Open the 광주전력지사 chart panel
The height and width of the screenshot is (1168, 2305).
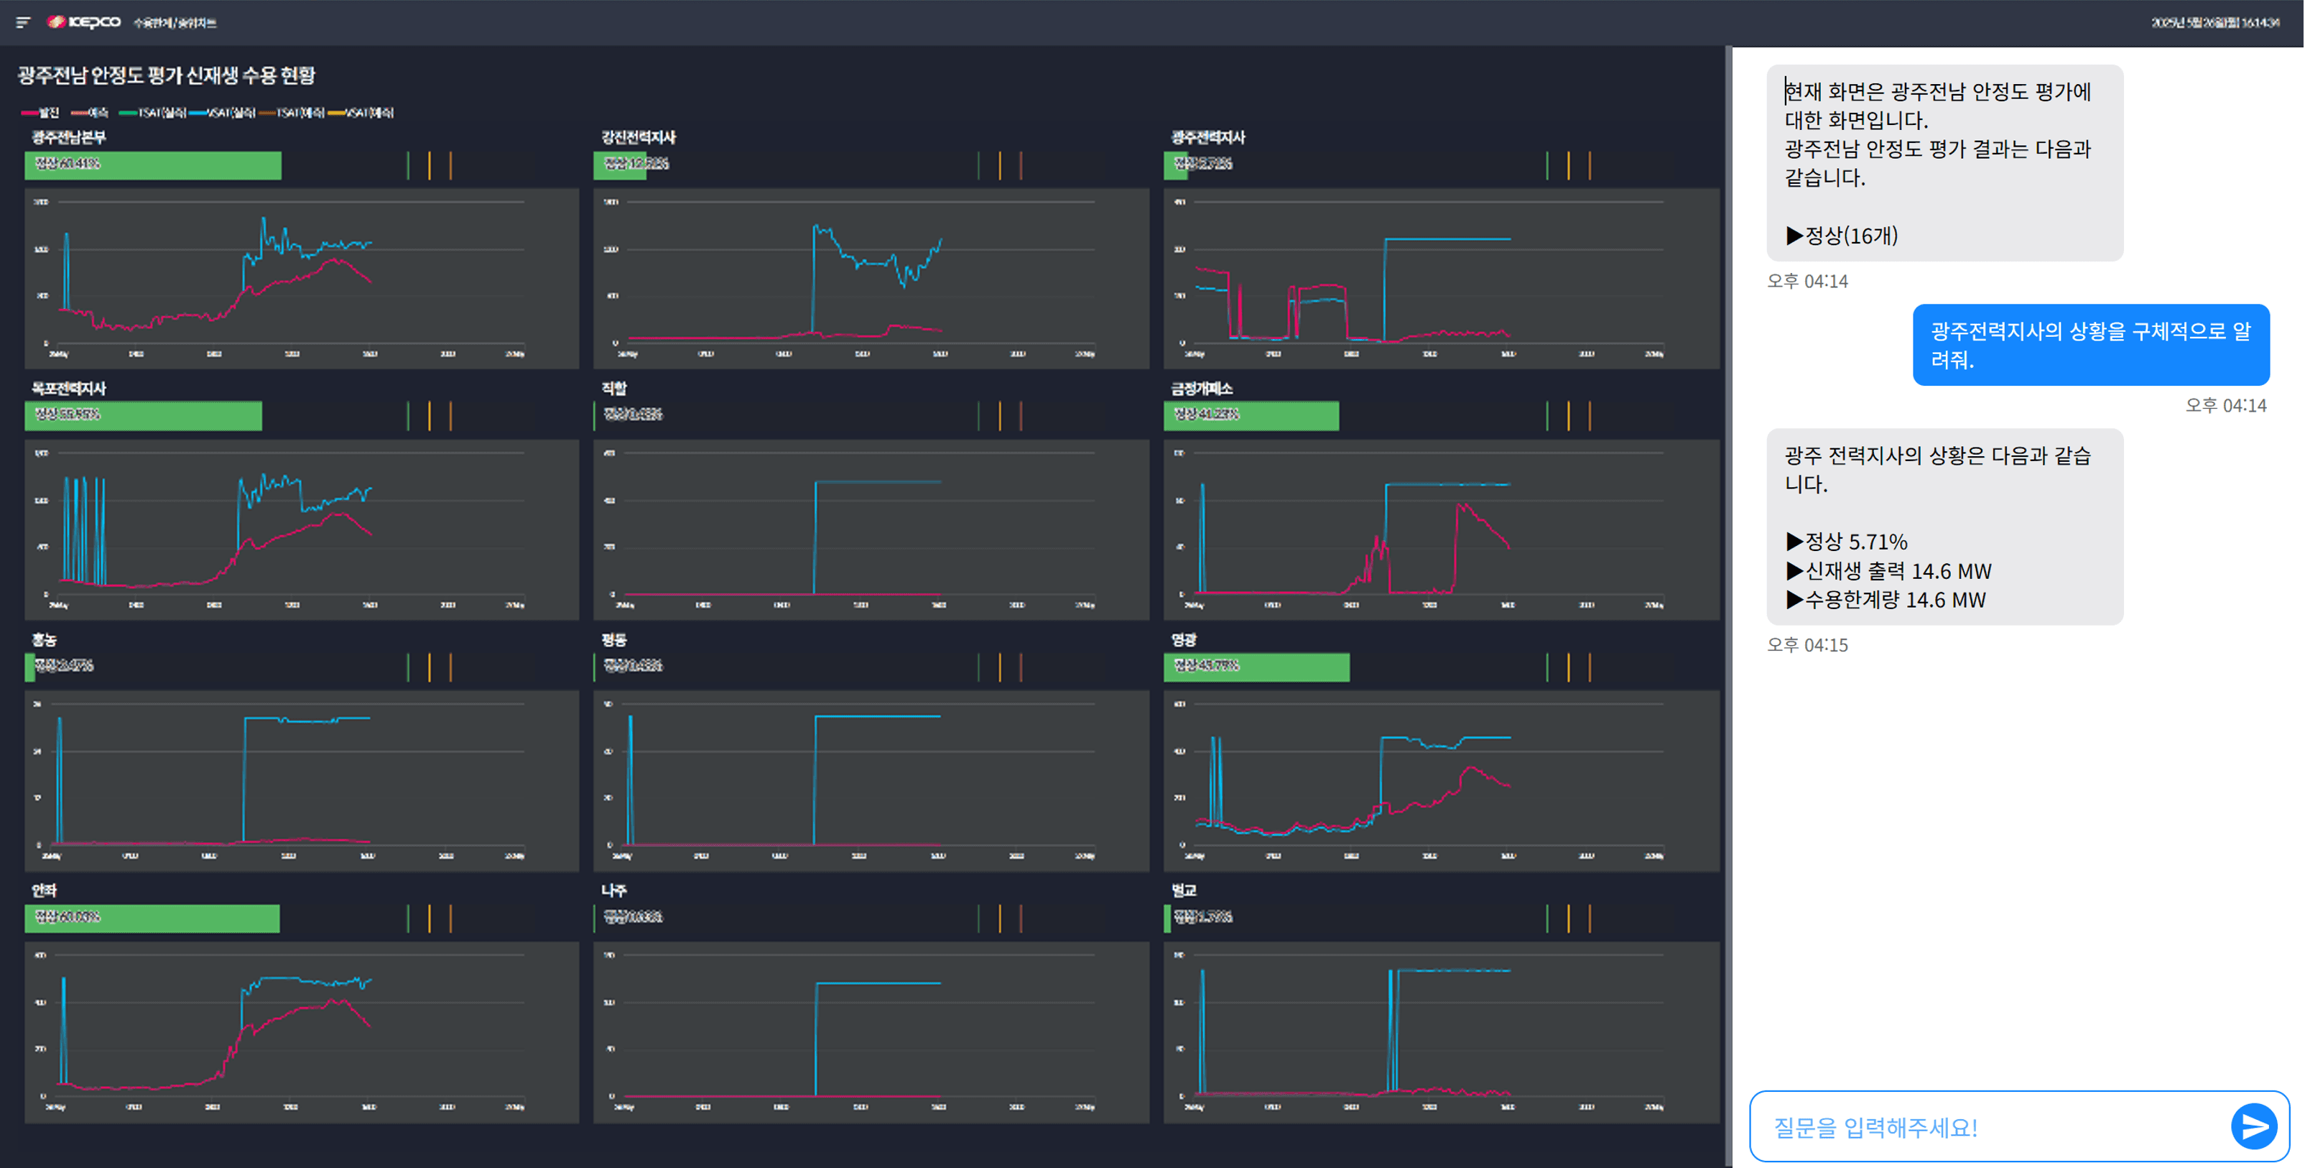(x=1441, y=277)
